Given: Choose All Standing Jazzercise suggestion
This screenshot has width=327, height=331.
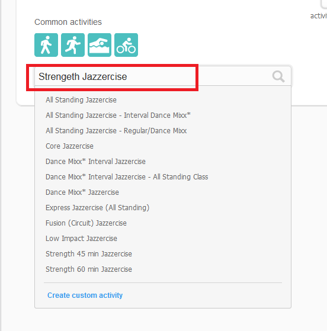Looking at the screenshot, I should pos(81,100).
